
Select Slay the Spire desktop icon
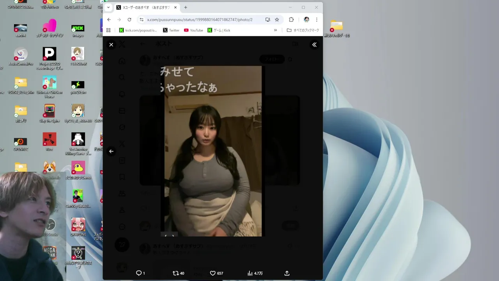tap(50, 114)
